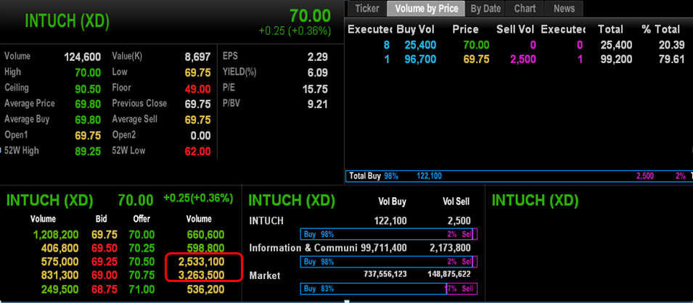
Task: Click the 52W Low value 62.00
Action: [198, 151]
